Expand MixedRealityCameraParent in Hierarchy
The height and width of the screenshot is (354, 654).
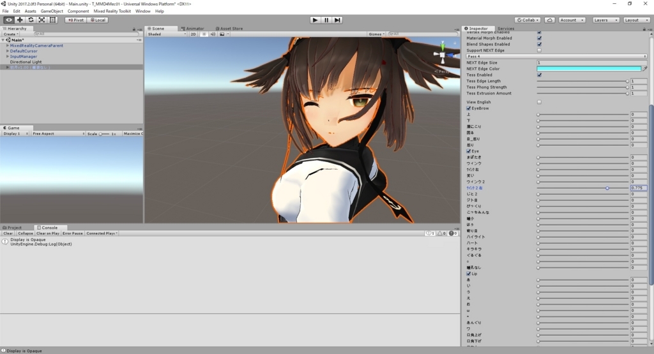click(x=8, y=45)
